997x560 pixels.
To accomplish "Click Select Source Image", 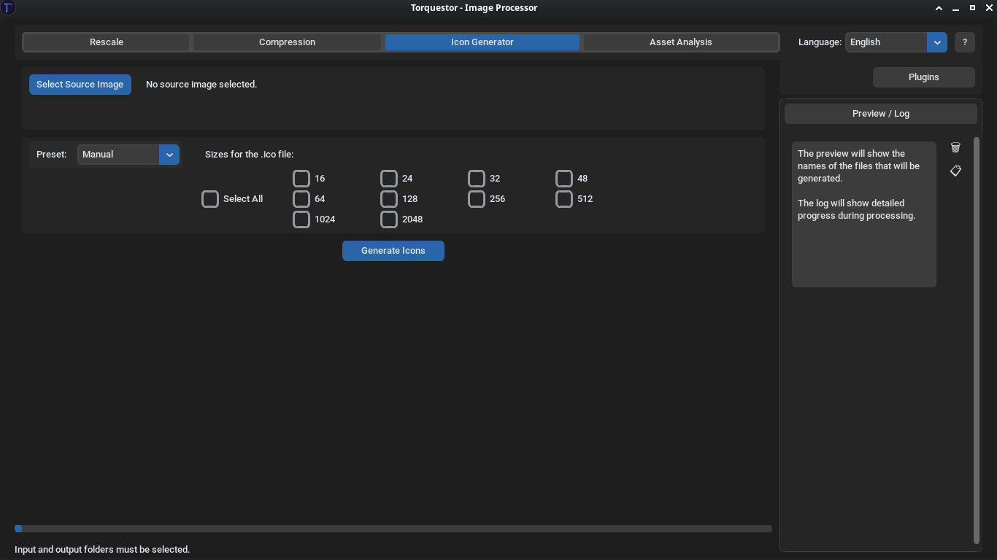I will coord(80,84).
